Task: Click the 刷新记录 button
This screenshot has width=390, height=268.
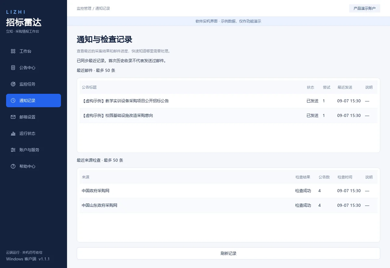Action: pyautogui.click(x=229, y=253)
